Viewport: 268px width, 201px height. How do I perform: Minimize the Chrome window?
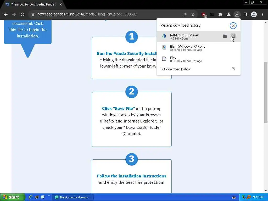(x=246, y=2)
